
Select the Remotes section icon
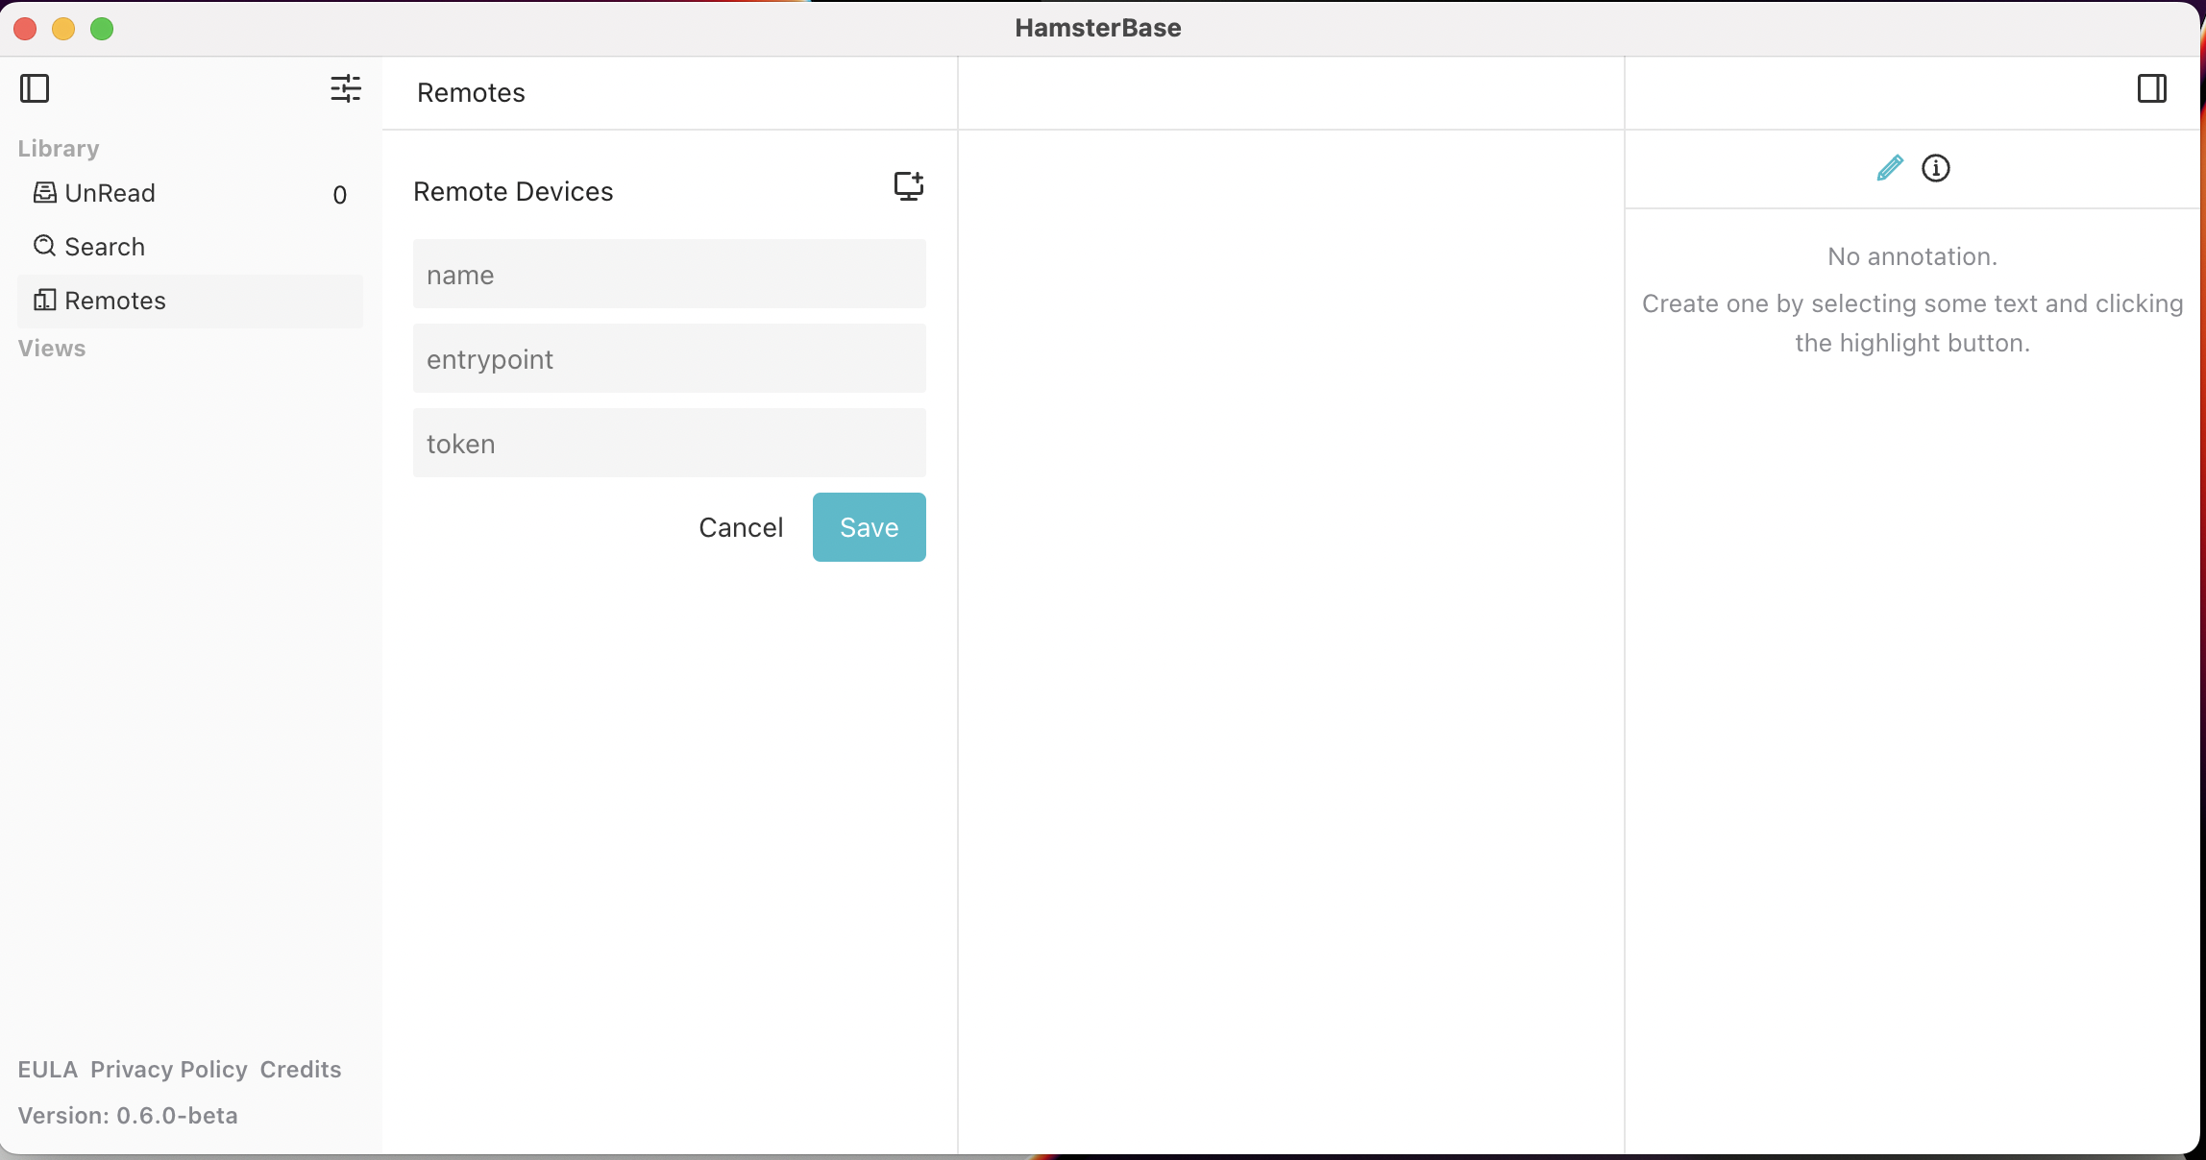point(44,300)
